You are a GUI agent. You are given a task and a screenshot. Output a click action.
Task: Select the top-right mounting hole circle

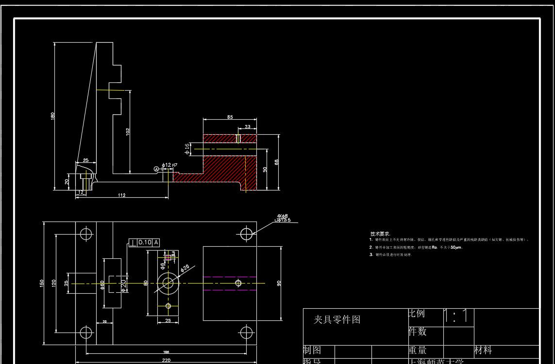point(246,234)
